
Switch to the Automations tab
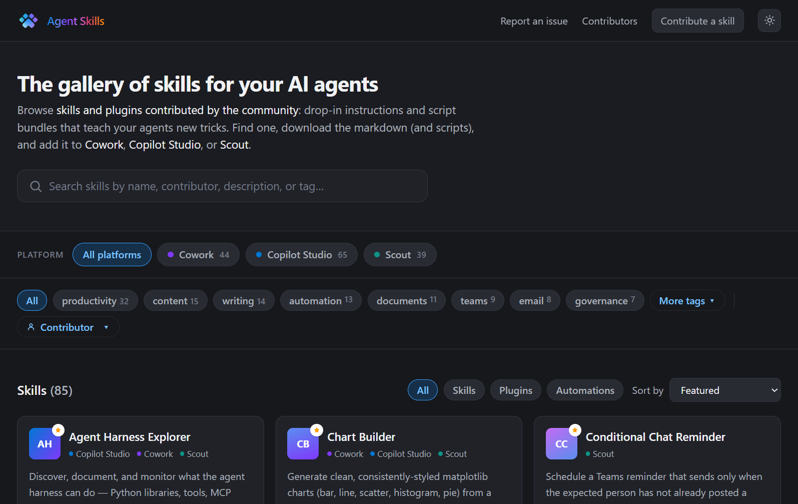click(585, 390)
